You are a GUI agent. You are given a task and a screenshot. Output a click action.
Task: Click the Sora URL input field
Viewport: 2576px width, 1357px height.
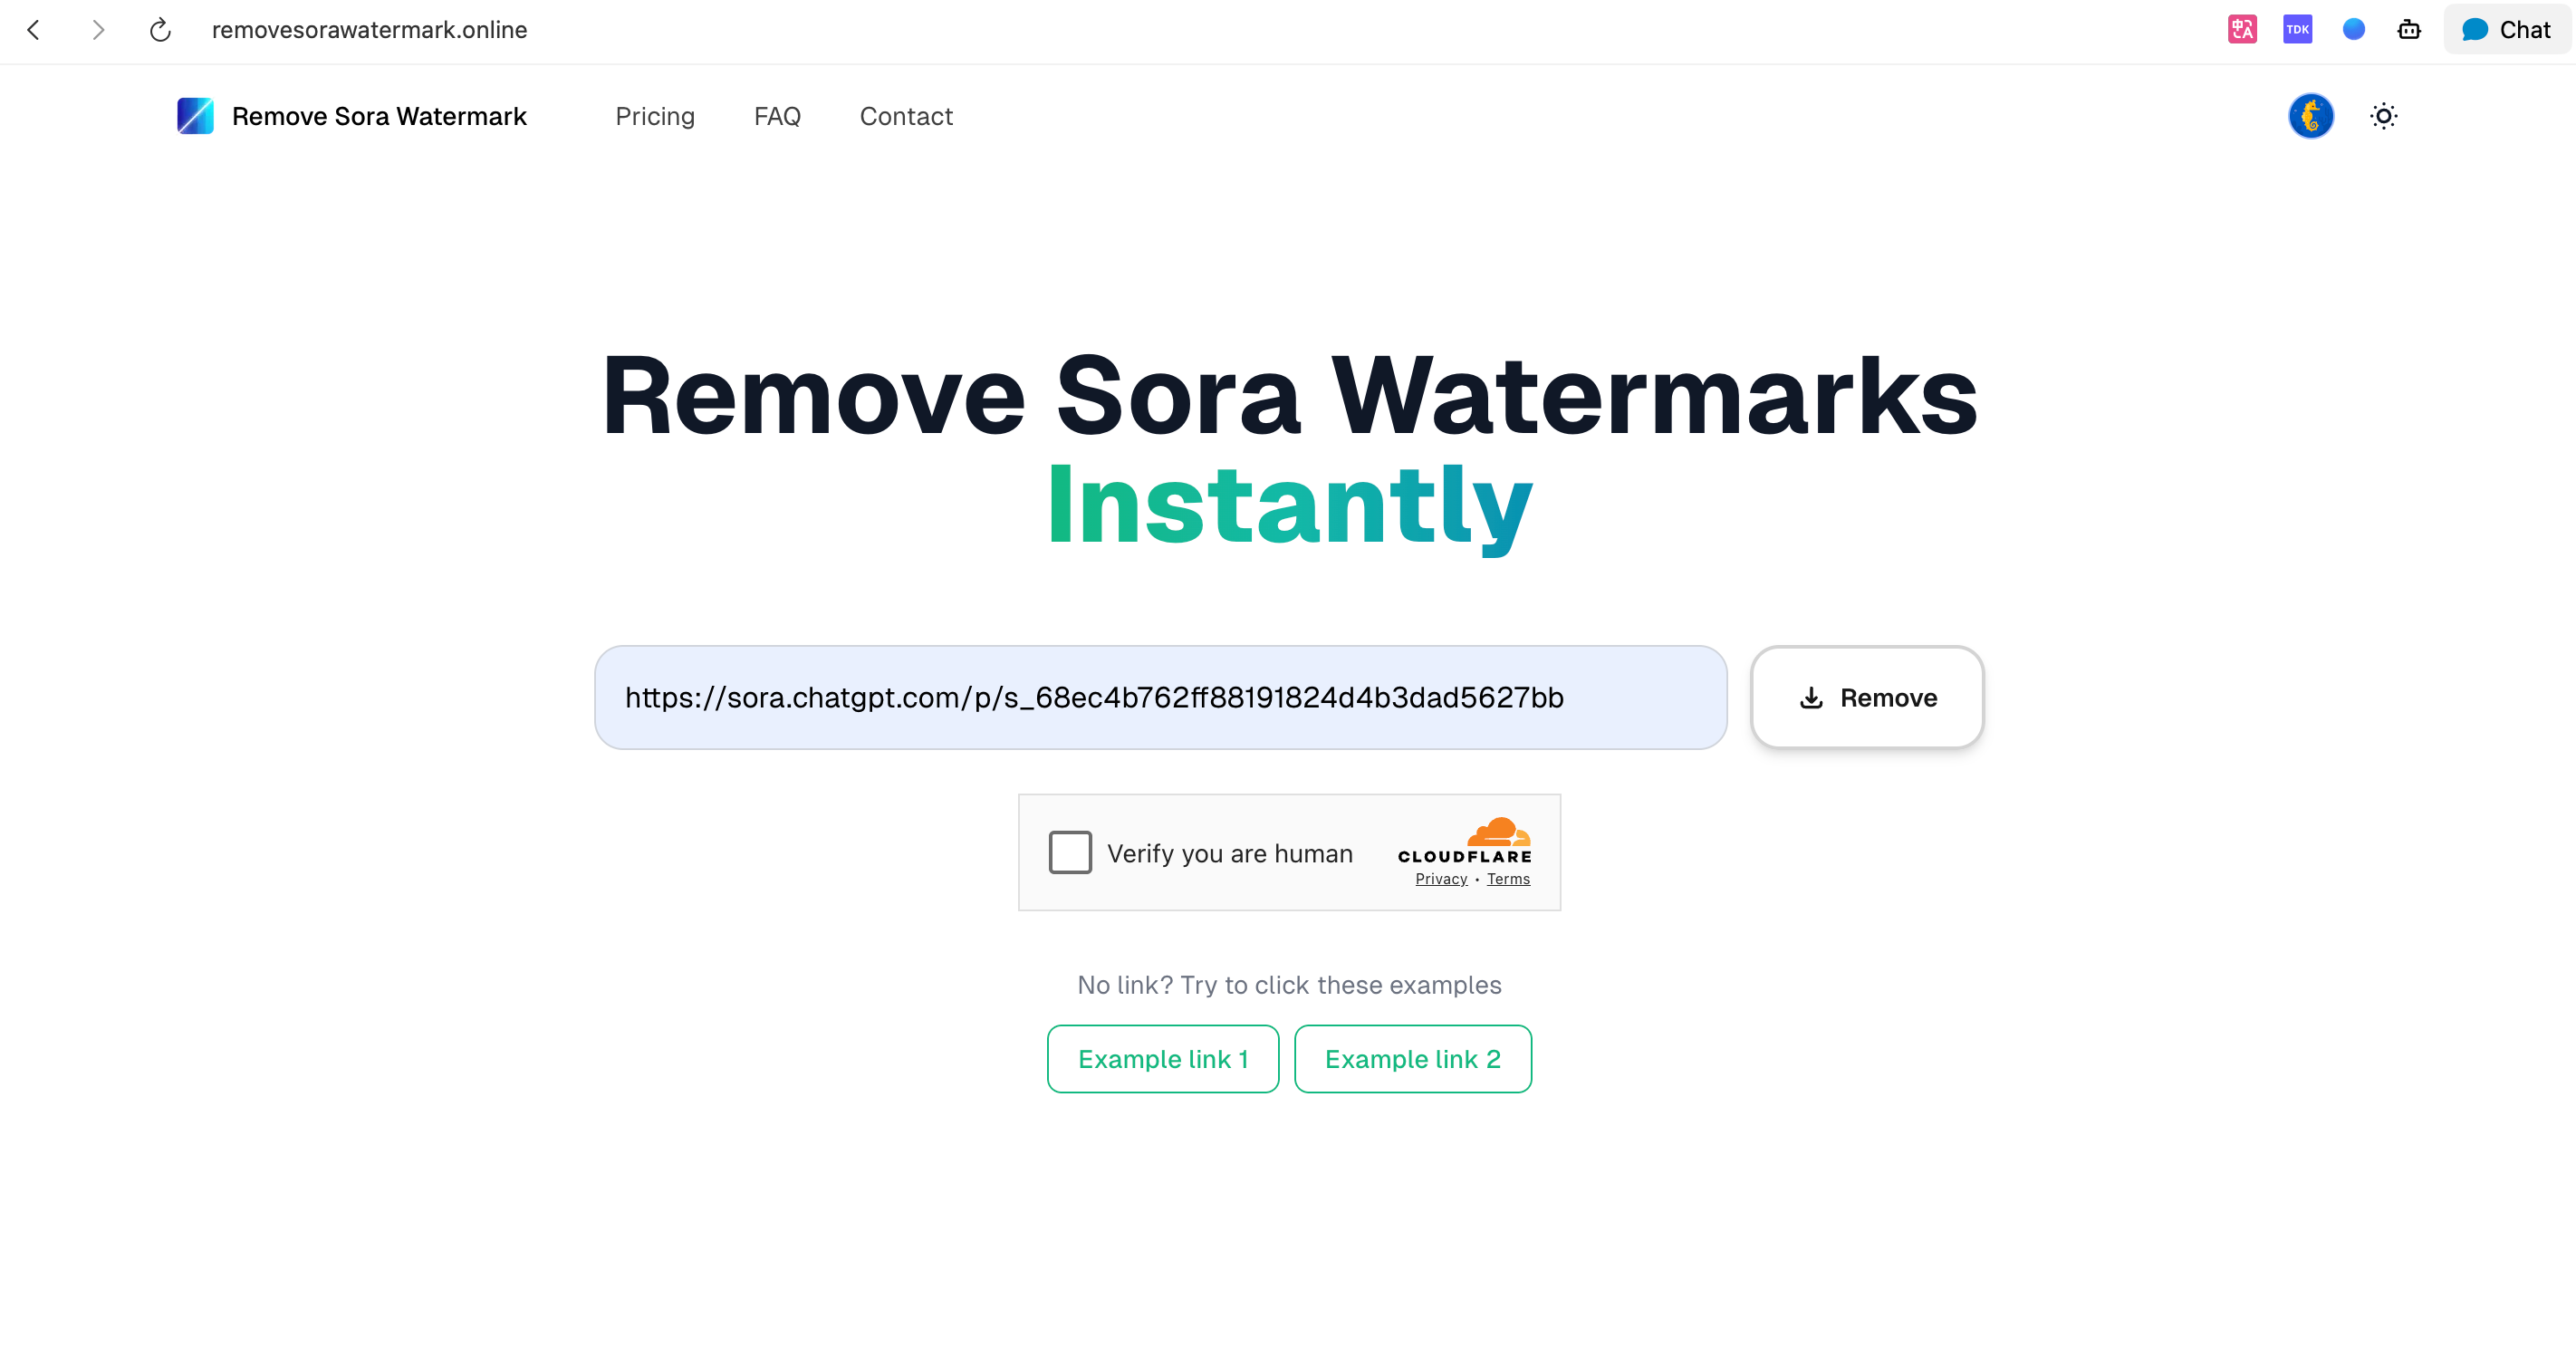[1160, 697]
